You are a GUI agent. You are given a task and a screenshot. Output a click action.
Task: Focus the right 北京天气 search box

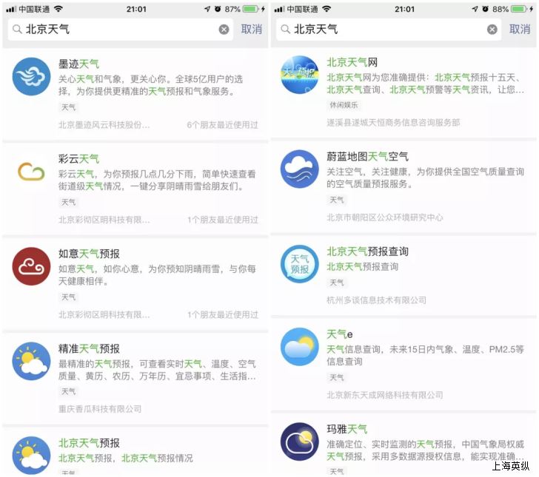389,30
